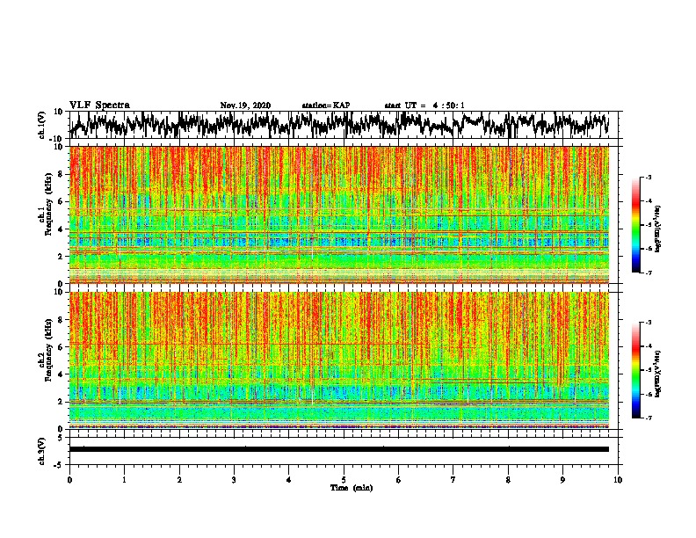Viewport: 696px width, 538px height.
Task: Click time axis tick label "7"
Action: pos(453,480)
